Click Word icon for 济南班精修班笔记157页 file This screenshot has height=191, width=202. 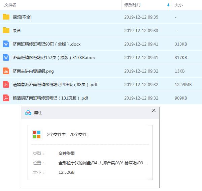pyautogui.click(x=6, y=57)
